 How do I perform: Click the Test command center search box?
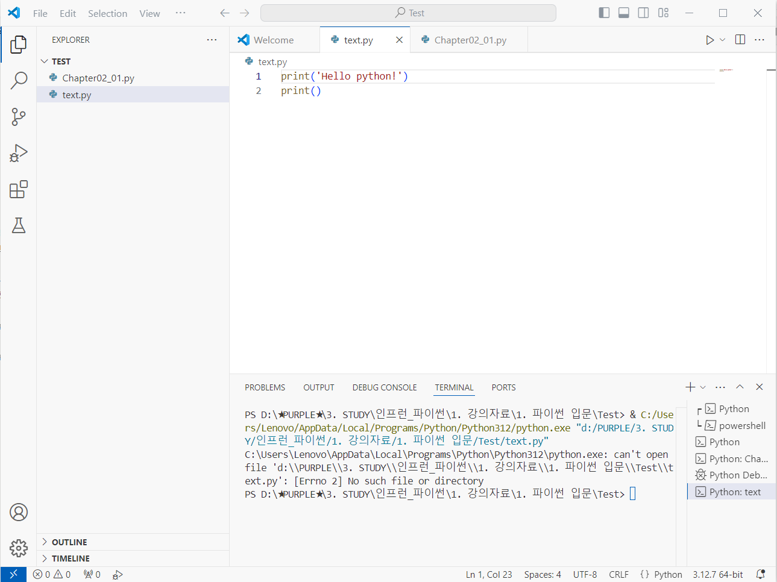[408, 13]
